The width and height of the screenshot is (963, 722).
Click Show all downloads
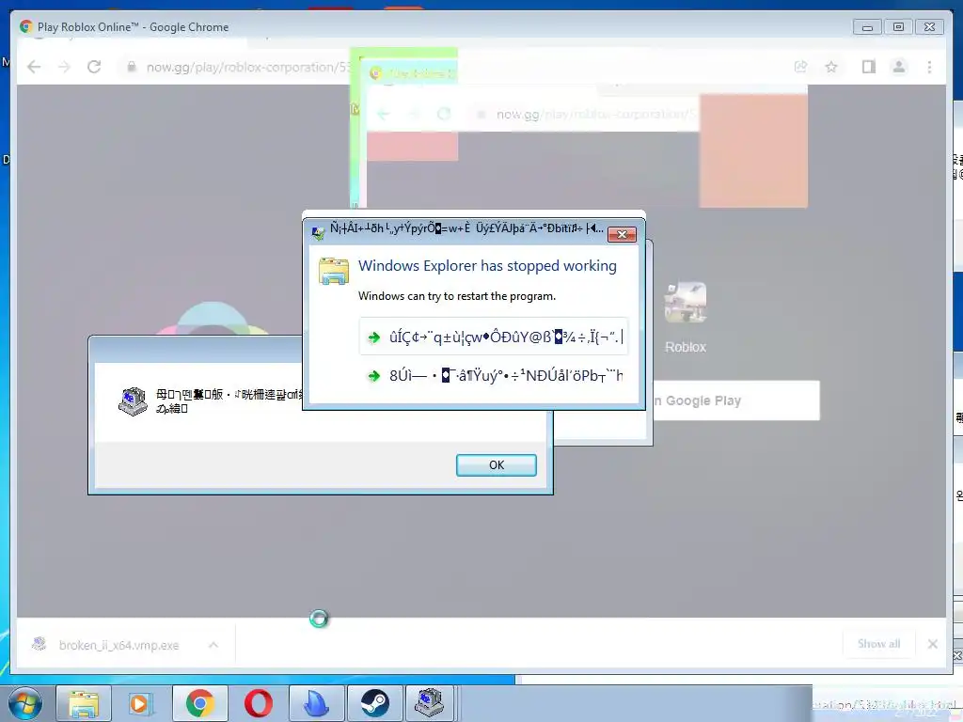pyautogui.click(x=879, y=643)
